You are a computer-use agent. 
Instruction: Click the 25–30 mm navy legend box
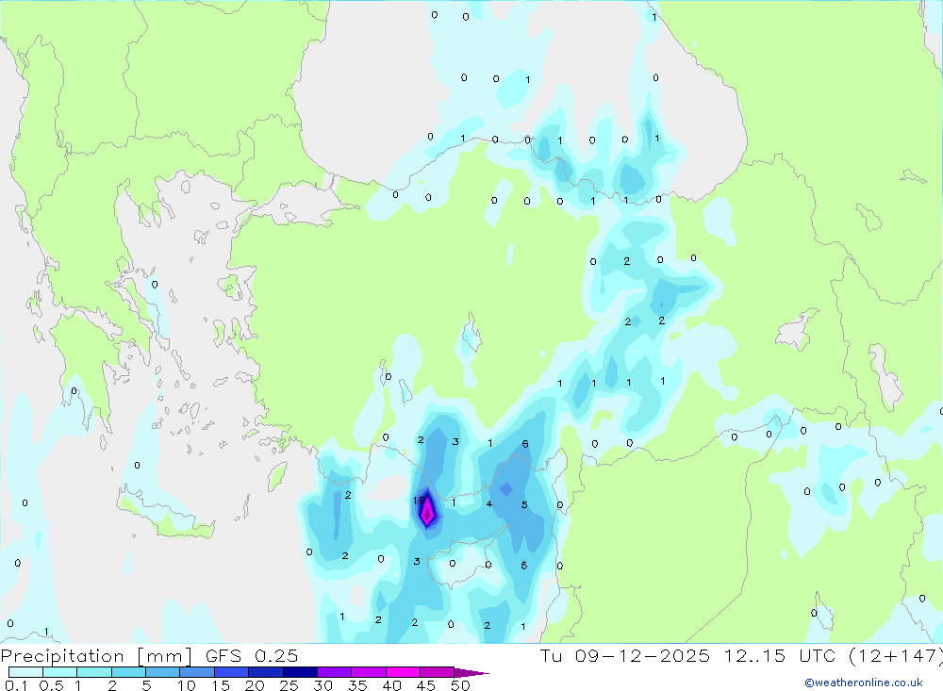click(300, 672)
